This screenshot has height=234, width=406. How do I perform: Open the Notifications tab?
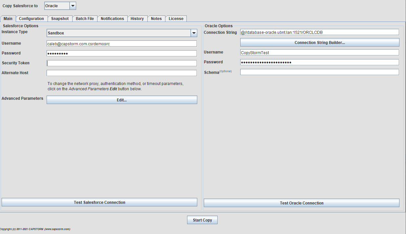[112, 19]
